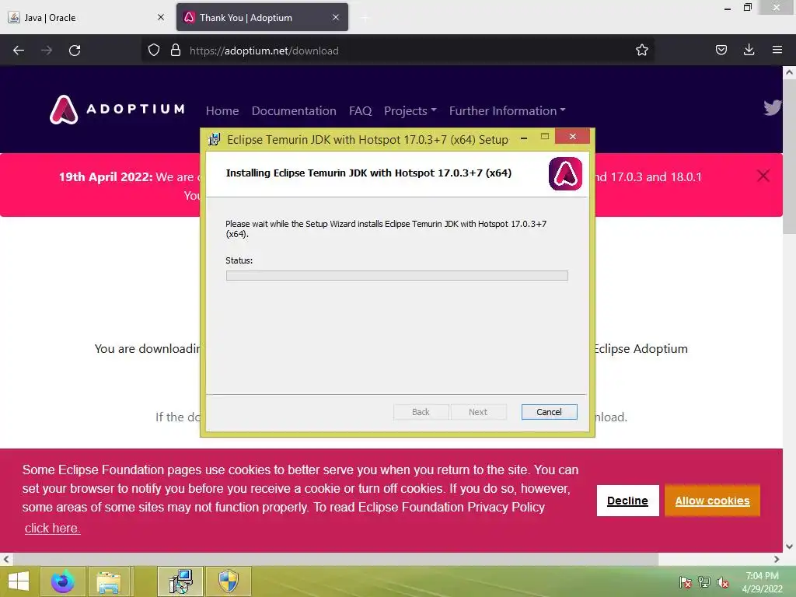Click the 'Status:' label in the installer
Viewport: 796px width, 597px height.
[x=239, y=260]
